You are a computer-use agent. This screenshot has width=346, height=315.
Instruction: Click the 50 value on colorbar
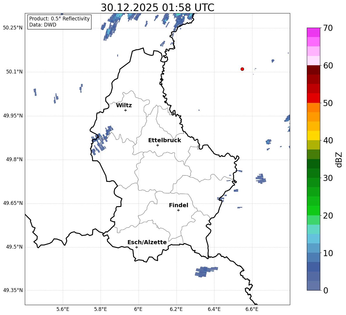(x=328, y=103)
